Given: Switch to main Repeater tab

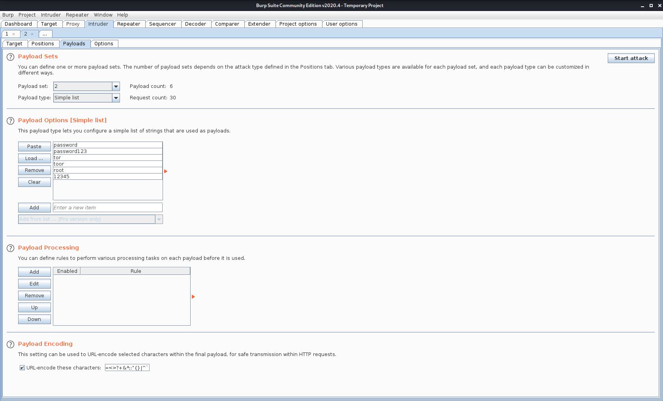Looking at the screenshot, I should pyautogui.click(x=129, y=24).
